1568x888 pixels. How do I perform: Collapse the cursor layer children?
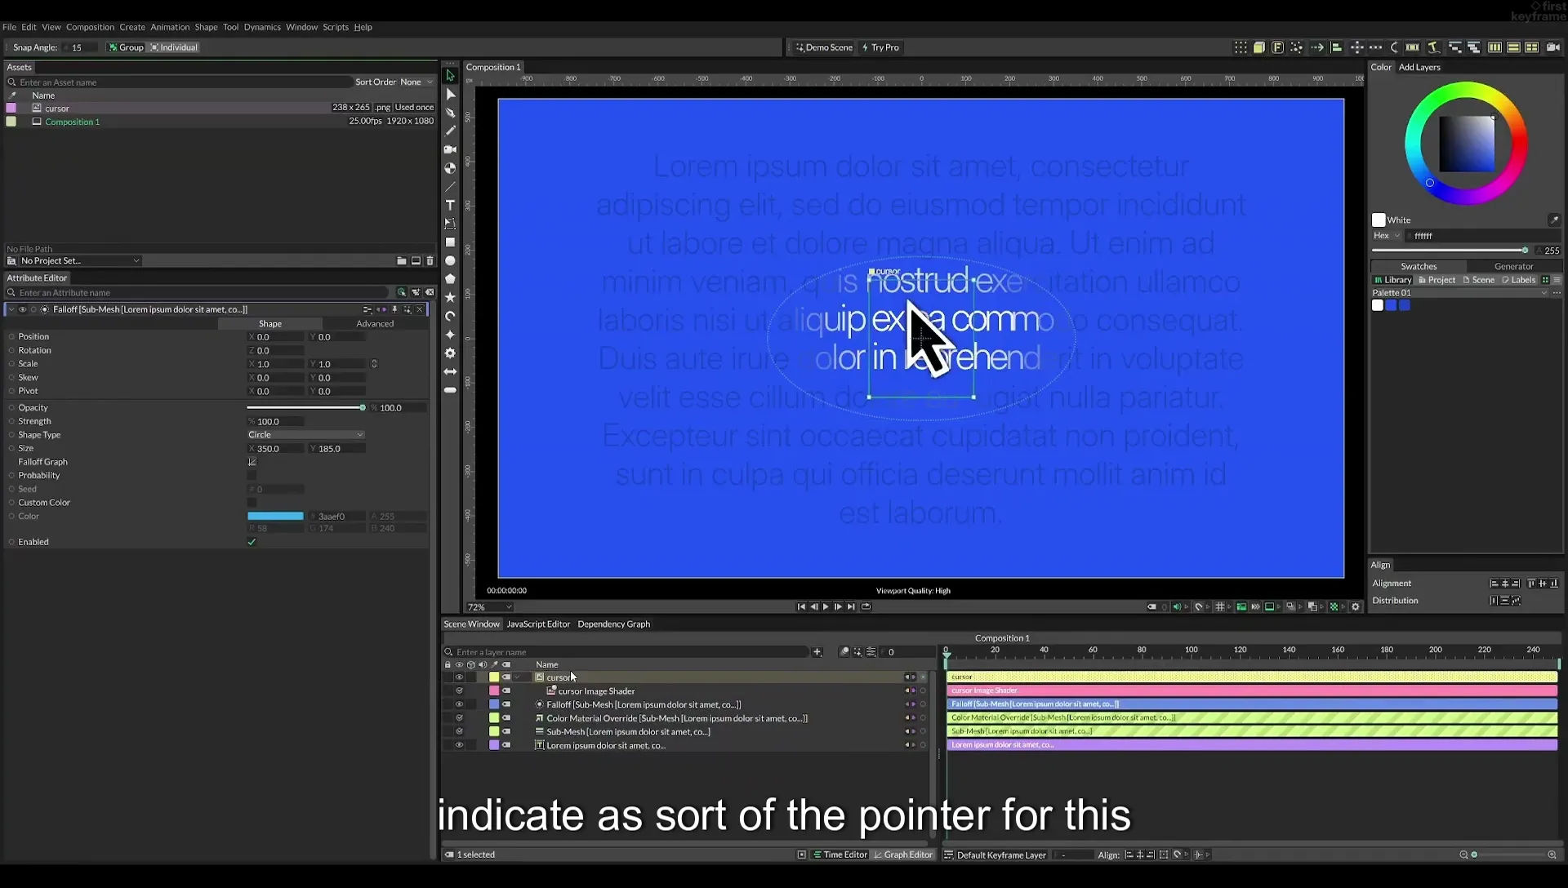coord(517,677)
